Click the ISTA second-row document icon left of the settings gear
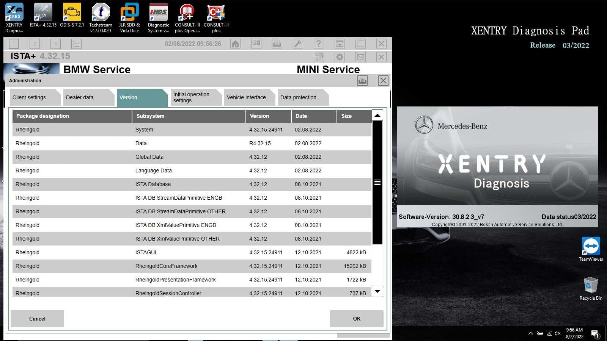This screenshot has height=341, width=607. pos(319,57)
